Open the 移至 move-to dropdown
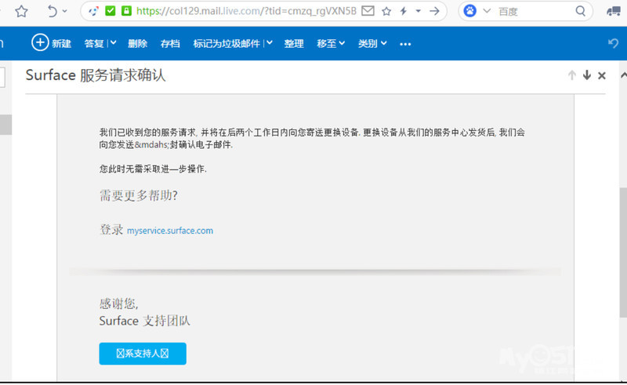Viewport: 627px width, 385px height. pyautogui.click(x=331, y=43)
